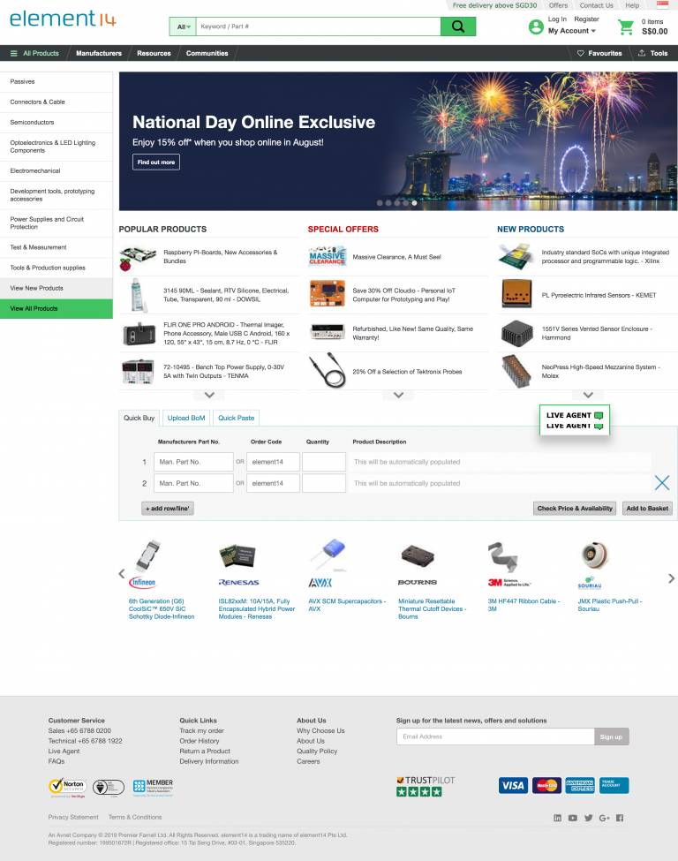Click the newsletter Sign up button
Image resolution: width=678 pixels, height=861 pixels.
pos(611,736)
